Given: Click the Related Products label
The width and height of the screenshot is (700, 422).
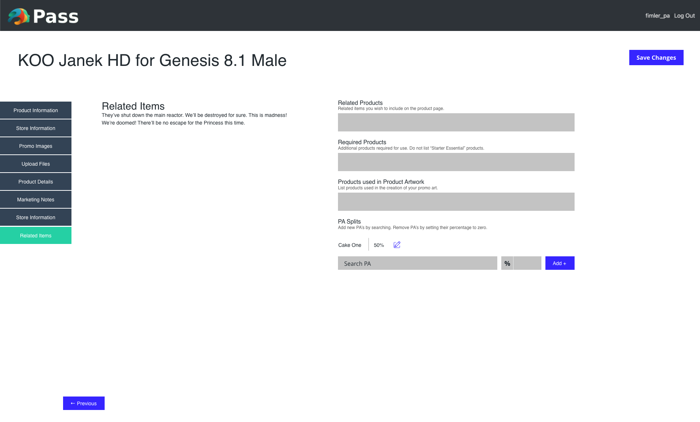Looking at the screenshot, I should (360, 103).
